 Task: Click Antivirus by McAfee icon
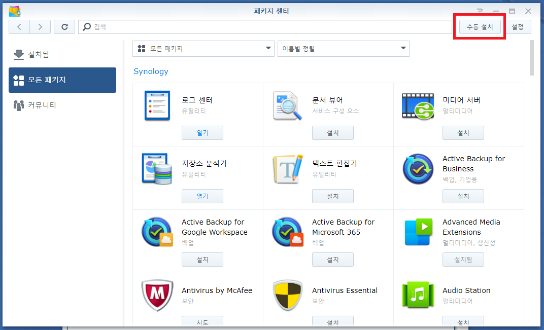157,296
